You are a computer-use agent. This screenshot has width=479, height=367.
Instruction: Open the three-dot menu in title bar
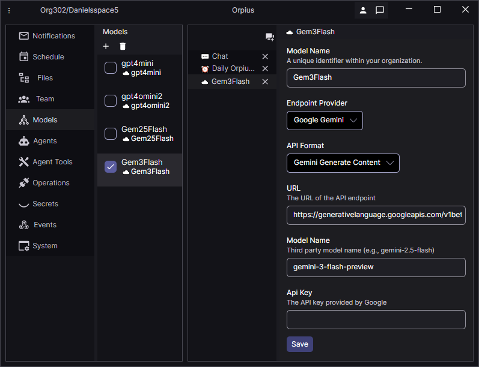tap(9, 10)
